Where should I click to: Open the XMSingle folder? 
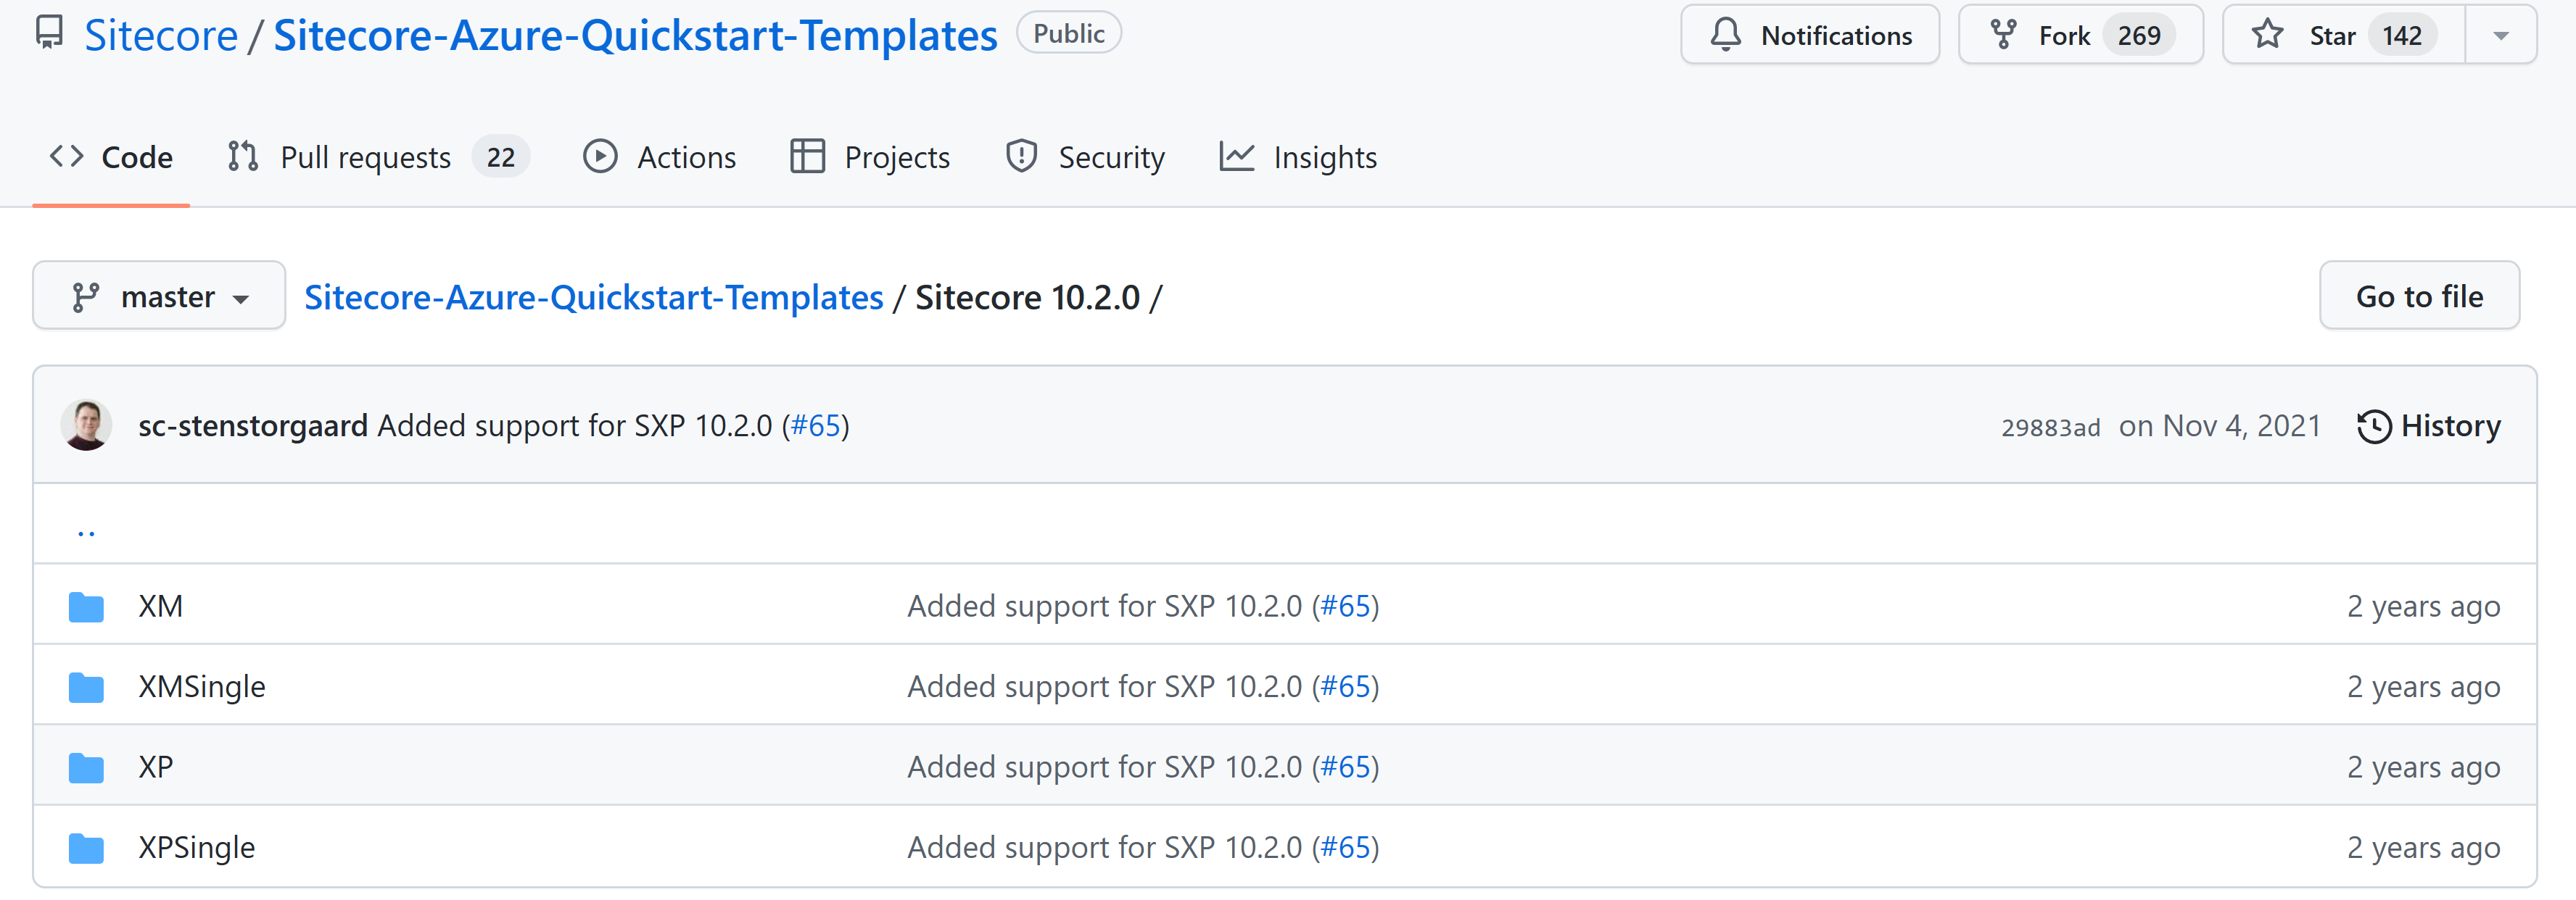point(202,686)
